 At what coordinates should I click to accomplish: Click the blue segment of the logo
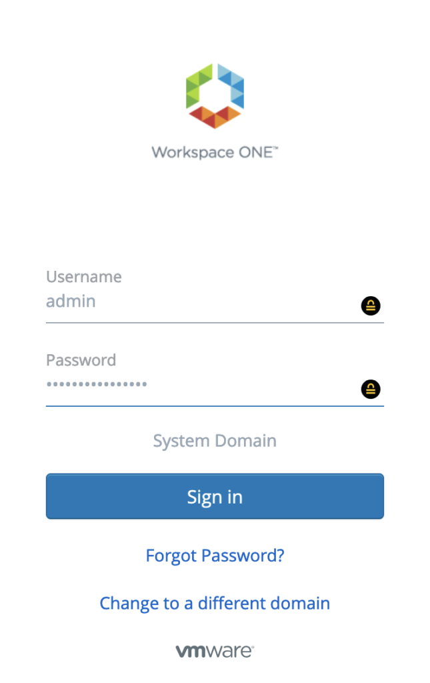pyautogui.click(x=231, y=84)
